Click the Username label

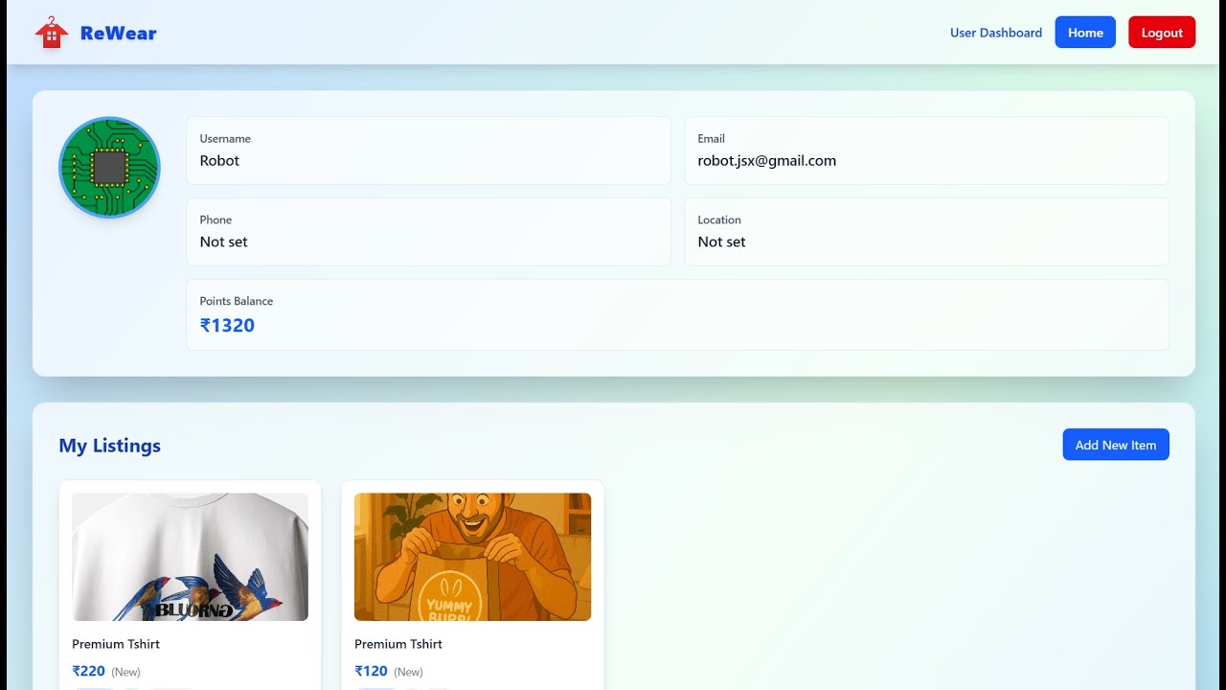point(225,139)
